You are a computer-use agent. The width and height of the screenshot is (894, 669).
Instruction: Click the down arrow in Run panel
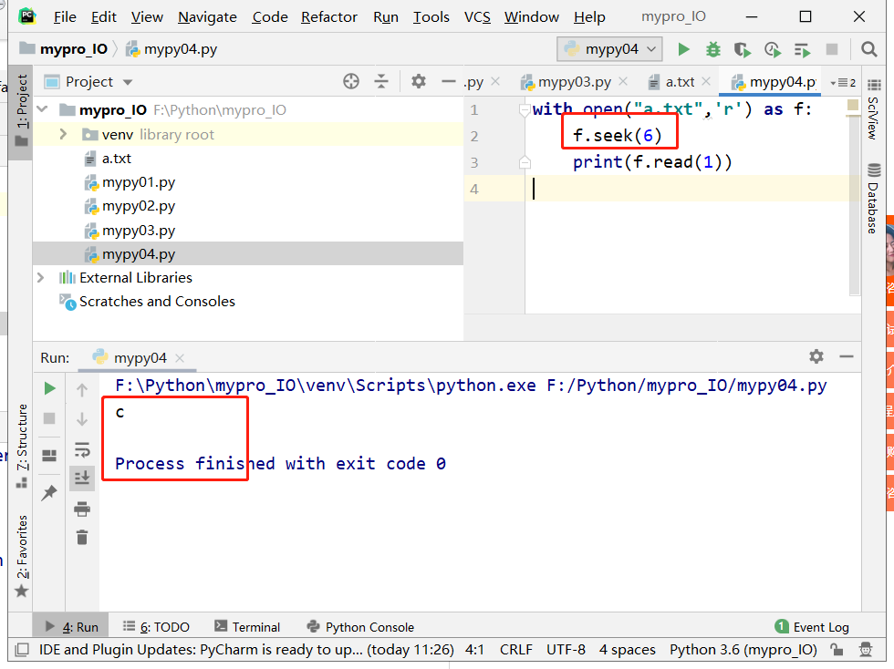pyautogui.click(x=82, y=419)
